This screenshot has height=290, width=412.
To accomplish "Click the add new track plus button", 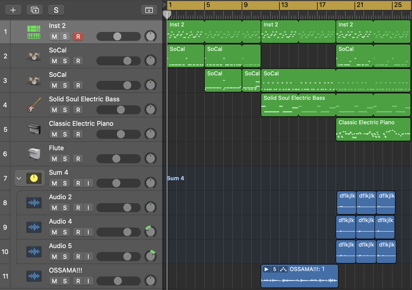I will coord(13,10).
